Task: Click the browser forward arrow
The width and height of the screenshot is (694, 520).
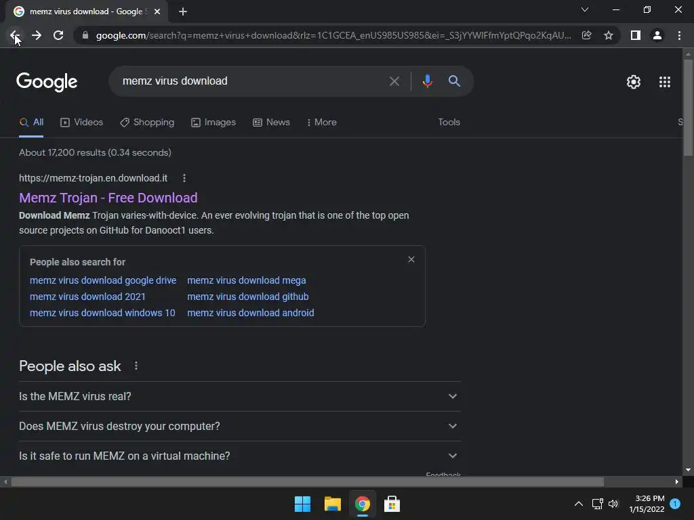Action: (x=37, y=35)
